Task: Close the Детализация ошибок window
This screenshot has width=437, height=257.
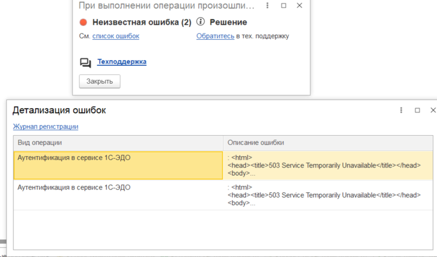Action: point(433,110)
